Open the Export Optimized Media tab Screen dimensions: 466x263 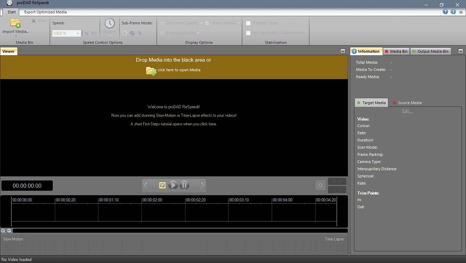(46, 12)
